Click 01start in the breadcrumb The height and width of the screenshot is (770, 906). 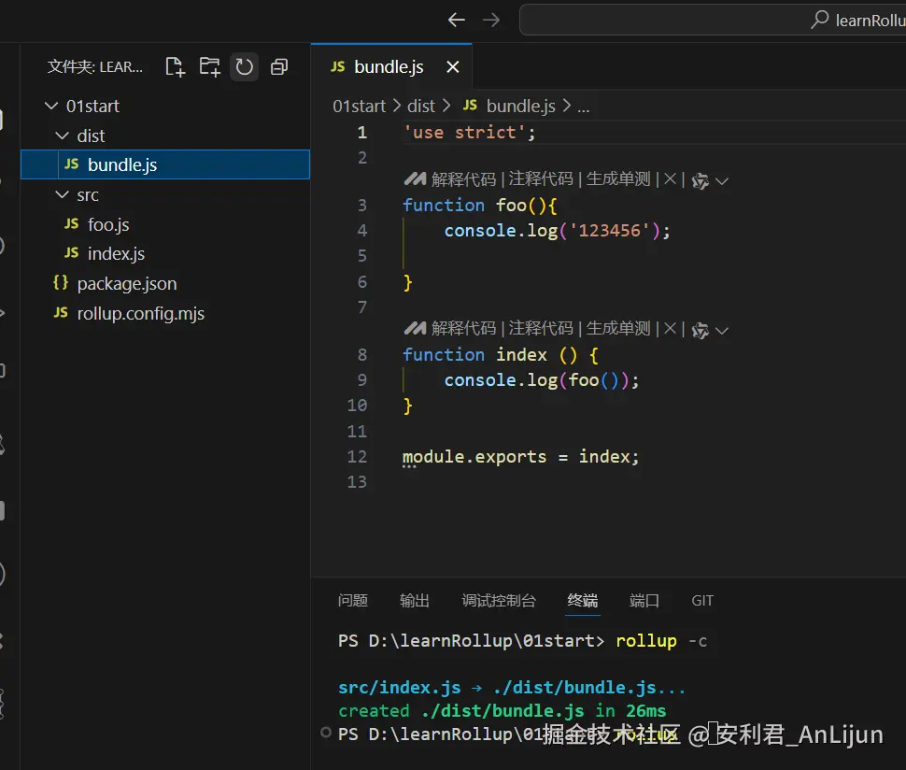point(359,107)
